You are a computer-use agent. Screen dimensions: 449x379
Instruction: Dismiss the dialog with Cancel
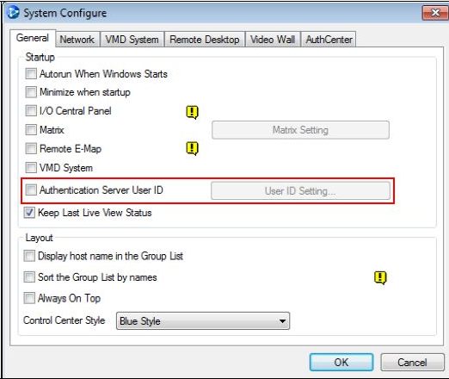pos(412,362)
